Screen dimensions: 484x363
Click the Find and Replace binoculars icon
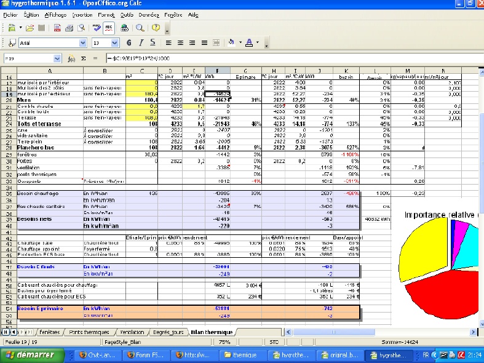click(x=124, y=28)
